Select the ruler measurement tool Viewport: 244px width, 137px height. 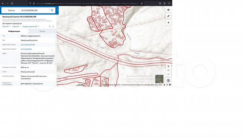[168, 16]
